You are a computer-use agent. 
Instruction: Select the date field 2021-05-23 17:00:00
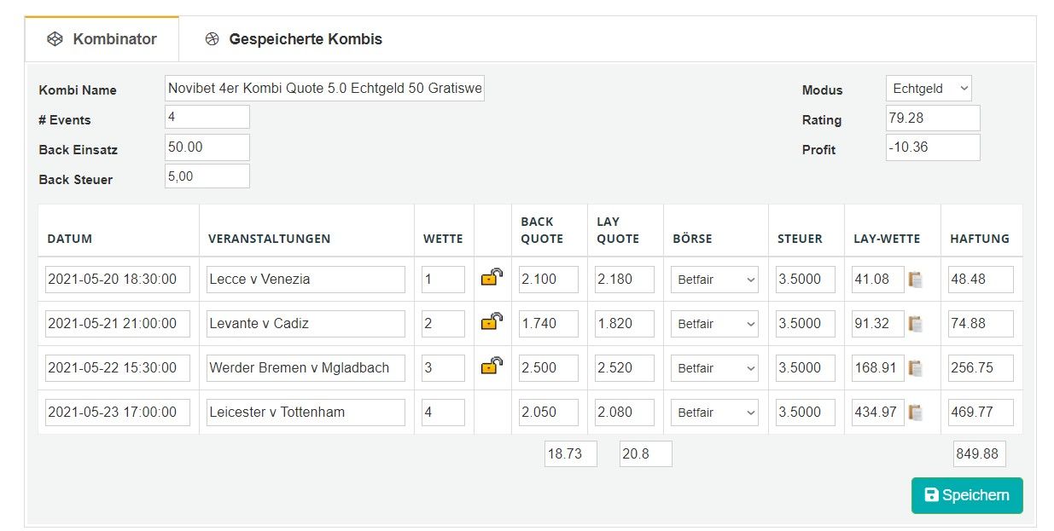118,413
